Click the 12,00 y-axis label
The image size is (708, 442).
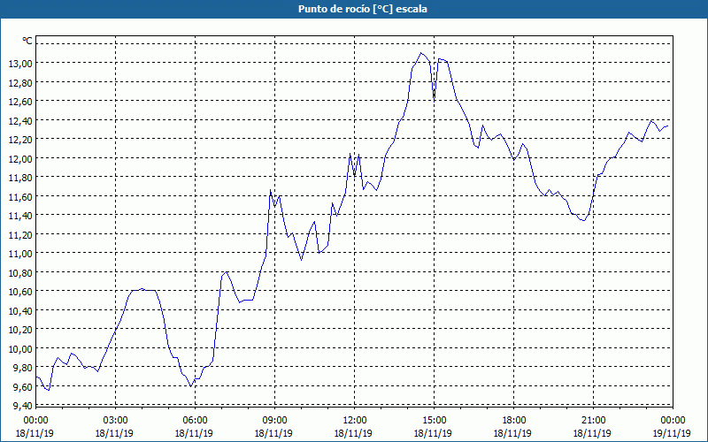click(20, 158)
